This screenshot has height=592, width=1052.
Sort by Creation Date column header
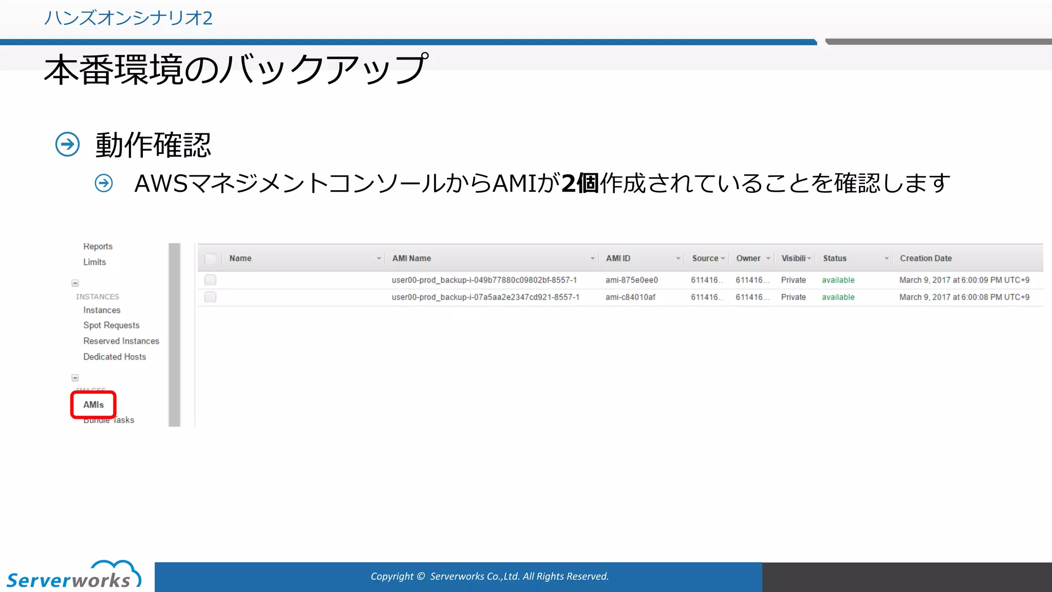pyautogui.click(x=926, y=258)
